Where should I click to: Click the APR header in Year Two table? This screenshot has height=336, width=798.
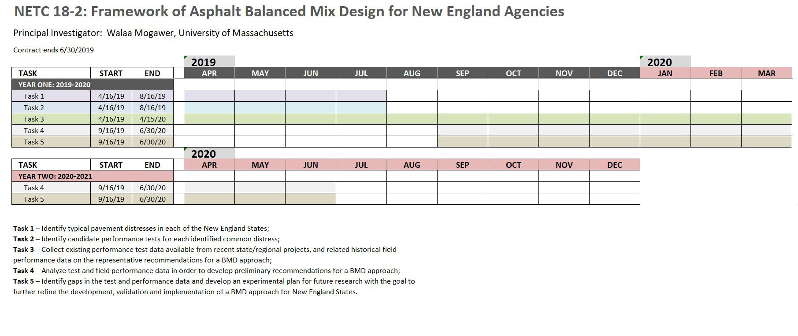pos(209,165)
